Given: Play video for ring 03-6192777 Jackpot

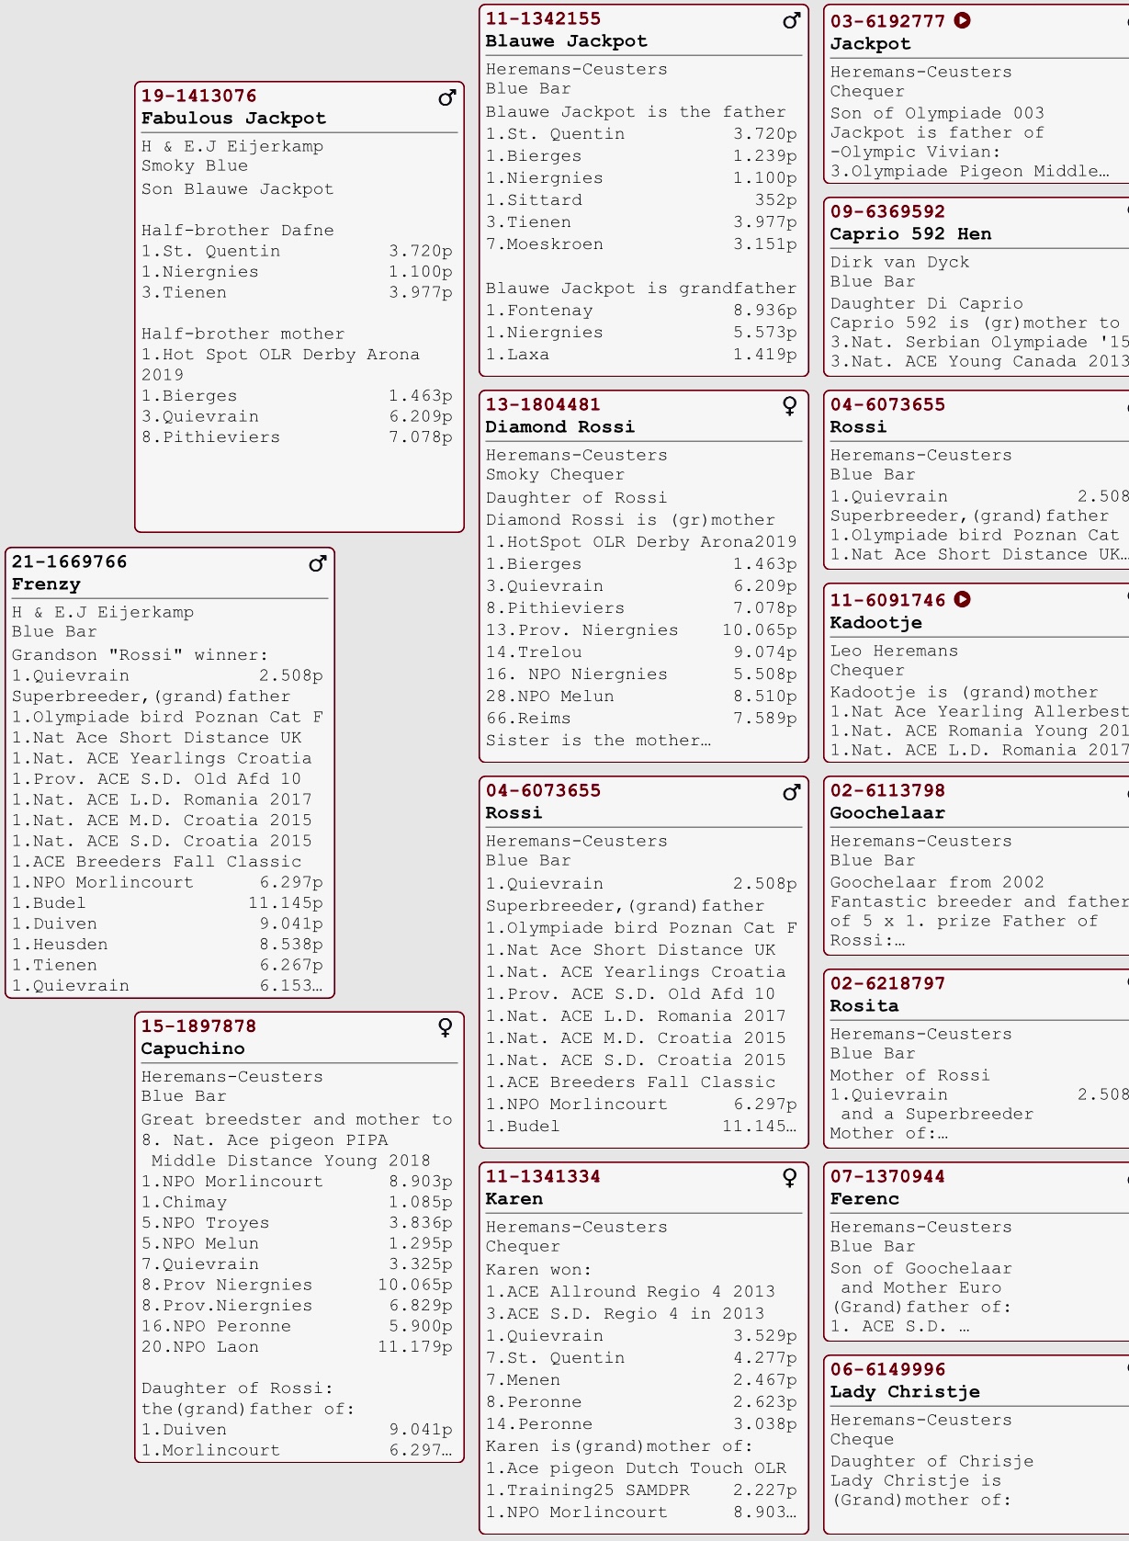Looking at the screenshot, I should click(962, 20).
